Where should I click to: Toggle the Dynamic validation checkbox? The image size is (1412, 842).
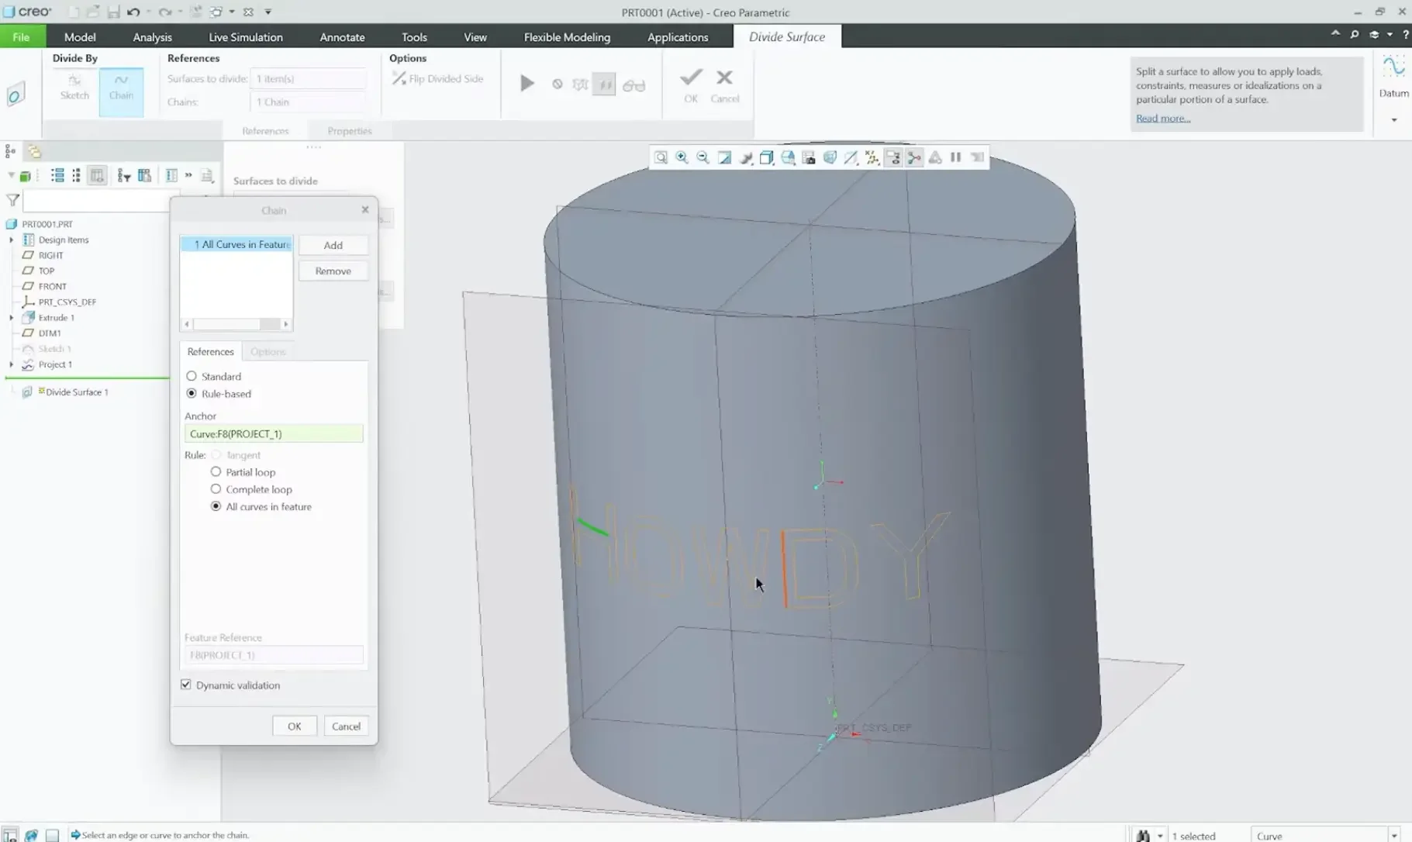tap(186, 685)
